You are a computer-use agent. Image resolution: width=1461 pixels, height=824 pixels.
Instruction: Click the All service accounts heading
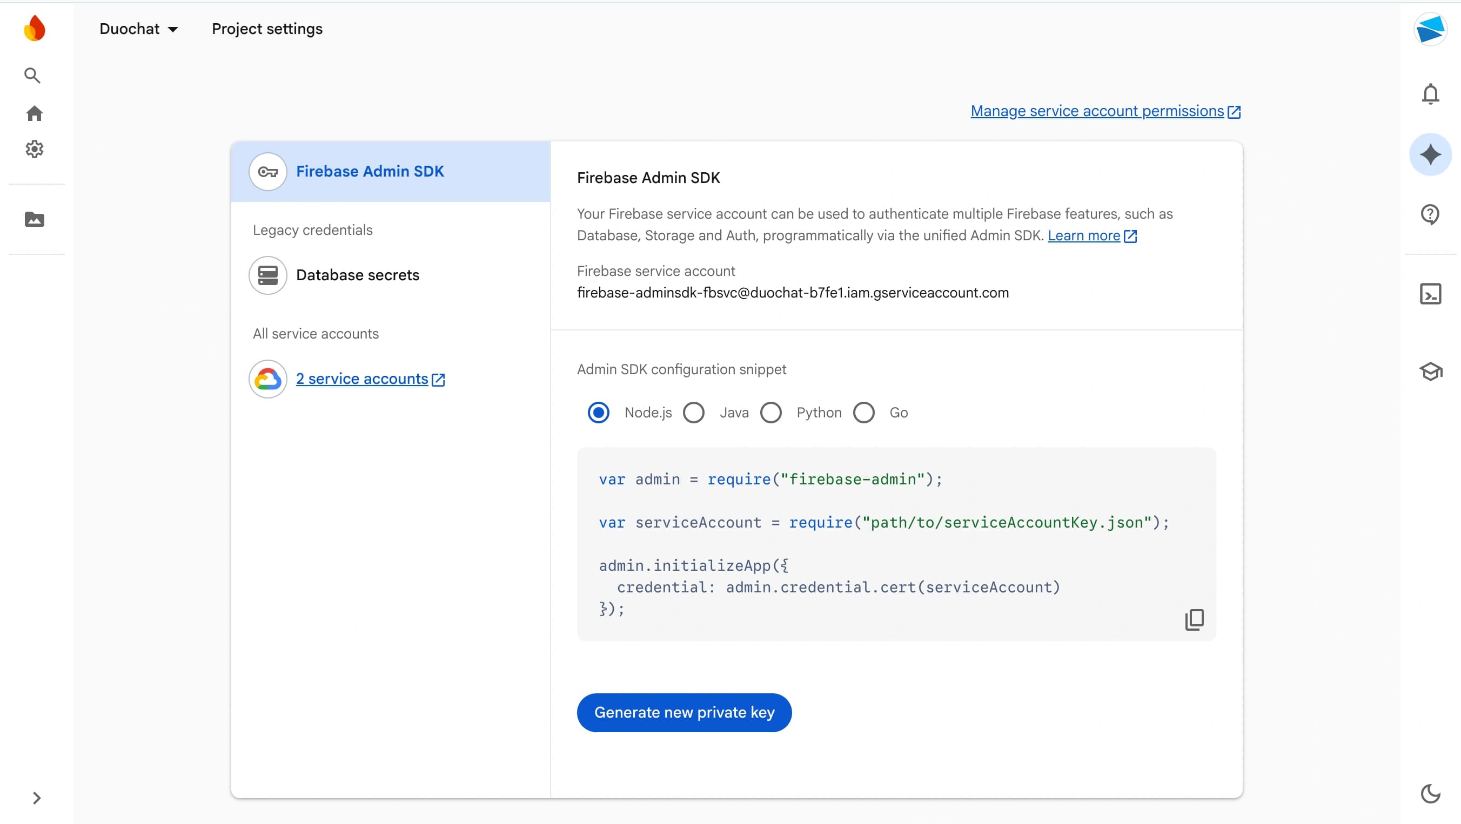316,334
